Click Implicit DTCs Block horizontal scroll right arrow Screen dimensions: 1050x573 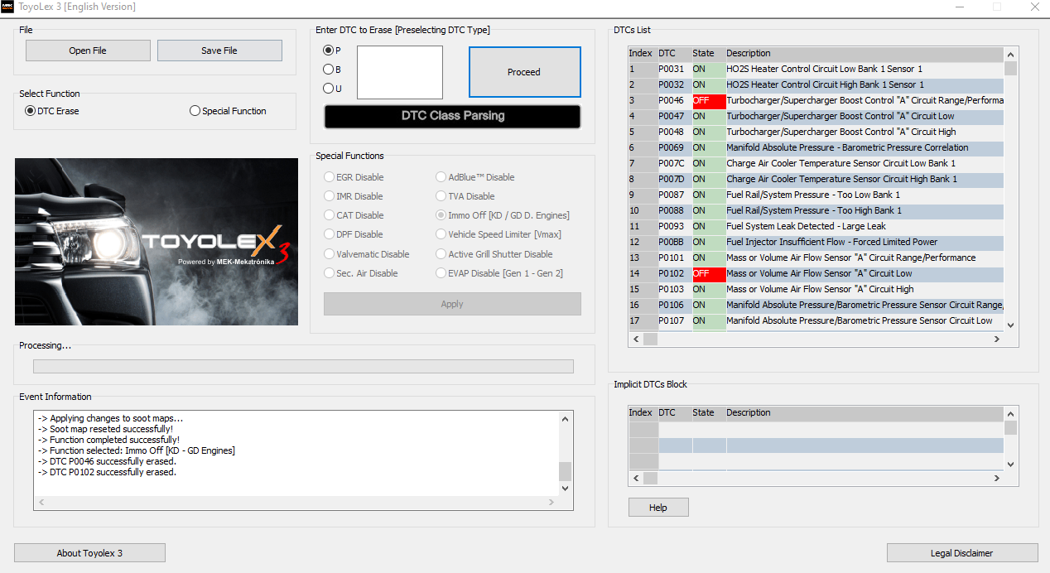996,479
